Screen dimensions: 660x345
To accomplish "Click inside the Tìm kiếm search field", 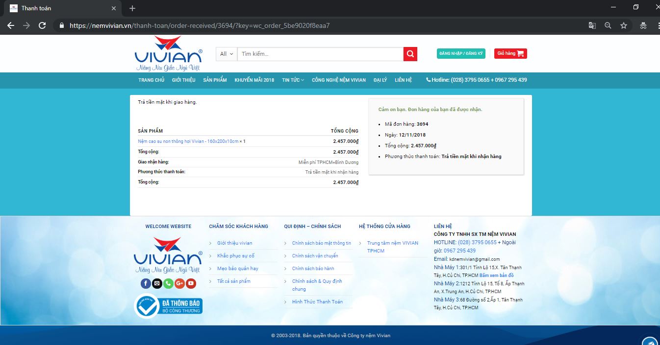I will click(x=320, y=54).
